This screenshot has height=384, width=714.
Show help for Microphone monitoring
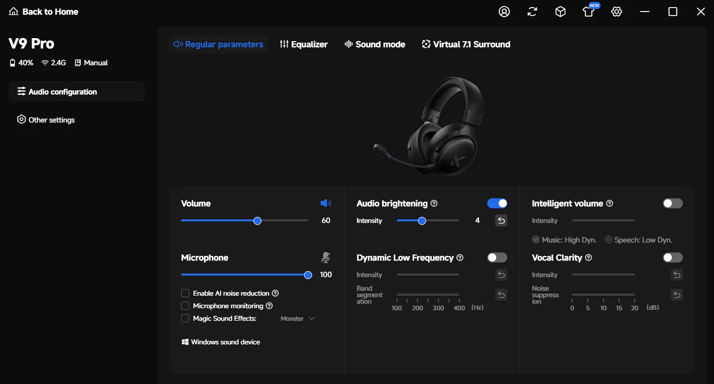(269, 306)
